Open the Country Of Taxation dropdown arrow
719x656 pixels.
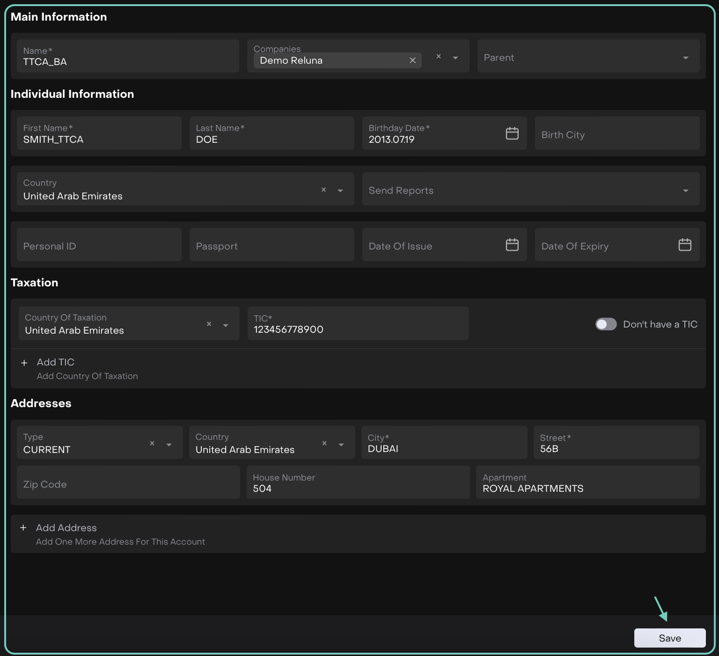click(x=226, y=326)
